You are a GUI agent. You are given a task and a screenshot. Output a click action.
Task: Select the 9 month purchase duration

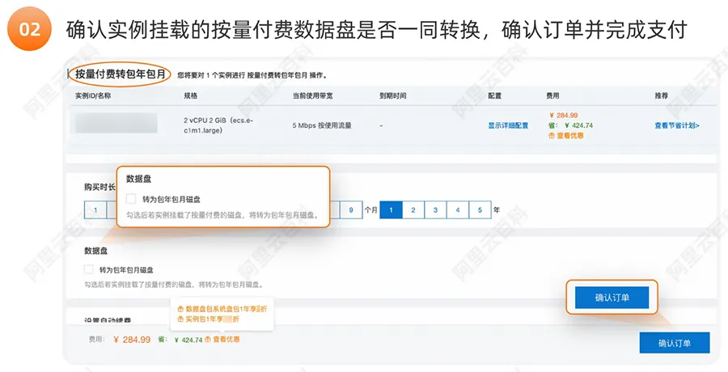click(x=351, y=210)
